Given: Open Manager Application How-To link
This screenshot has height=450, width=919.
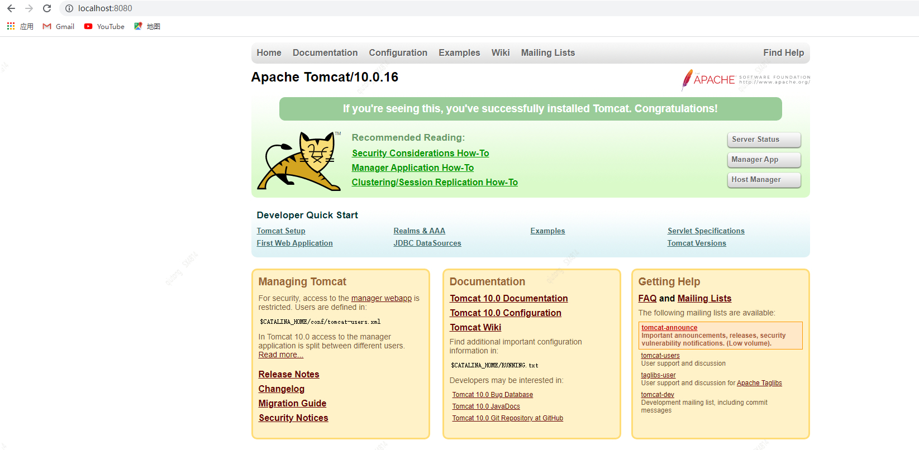Looking at the screenshot, I should 413,167.
